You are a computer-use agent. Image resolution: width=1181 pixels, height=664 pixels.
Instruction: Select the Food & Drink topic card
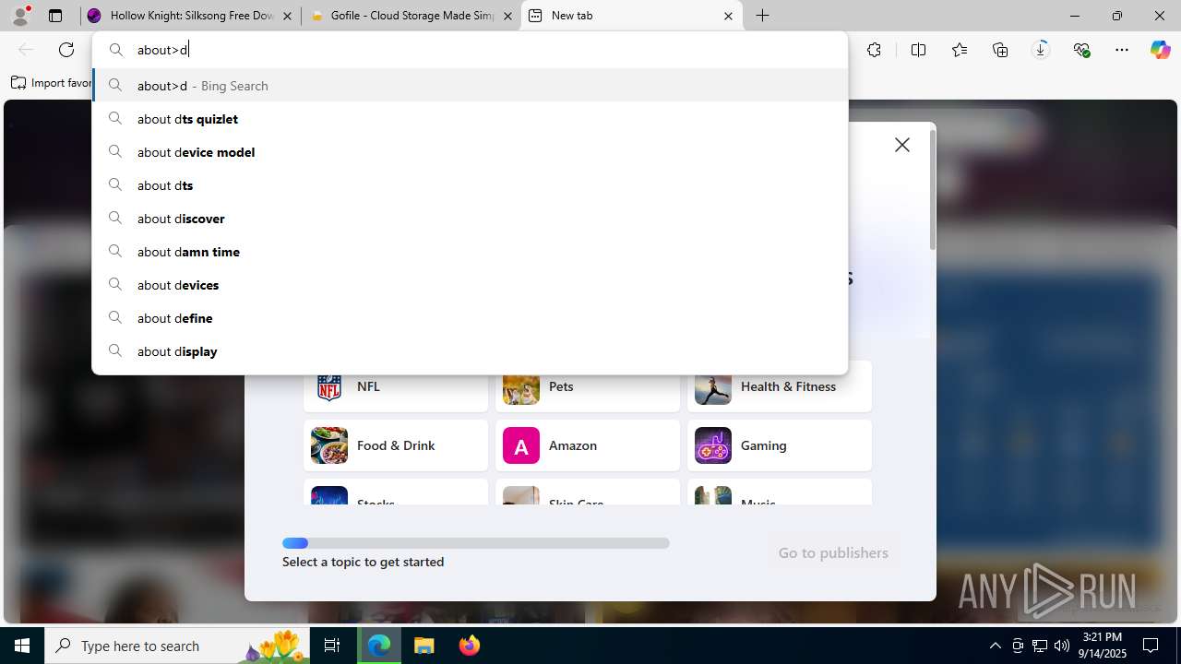click(396, 445)
